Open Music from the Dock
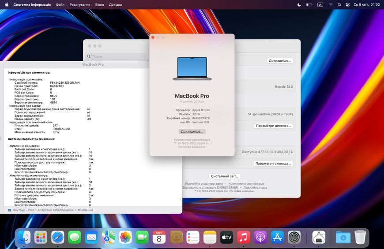Viewport: 384px width, 249px height. pyautogui.click(x=244, y=237)
